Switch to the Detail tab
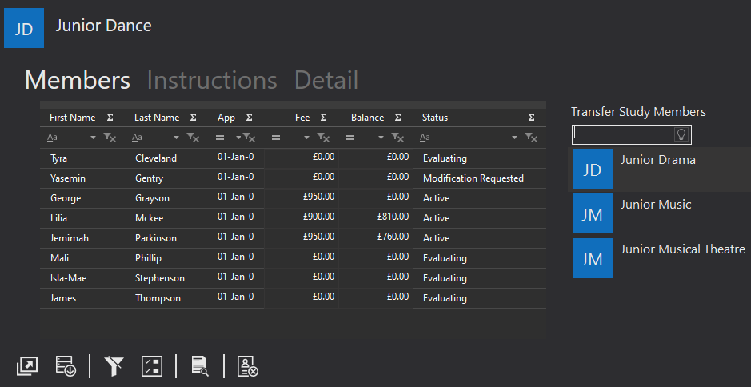 pyautogui.click(x=326, y=80)
